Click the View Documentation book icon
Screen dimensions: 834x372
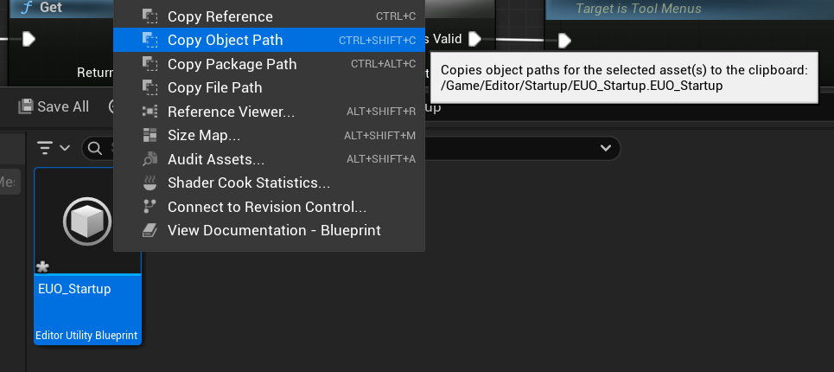coord(150,230)
